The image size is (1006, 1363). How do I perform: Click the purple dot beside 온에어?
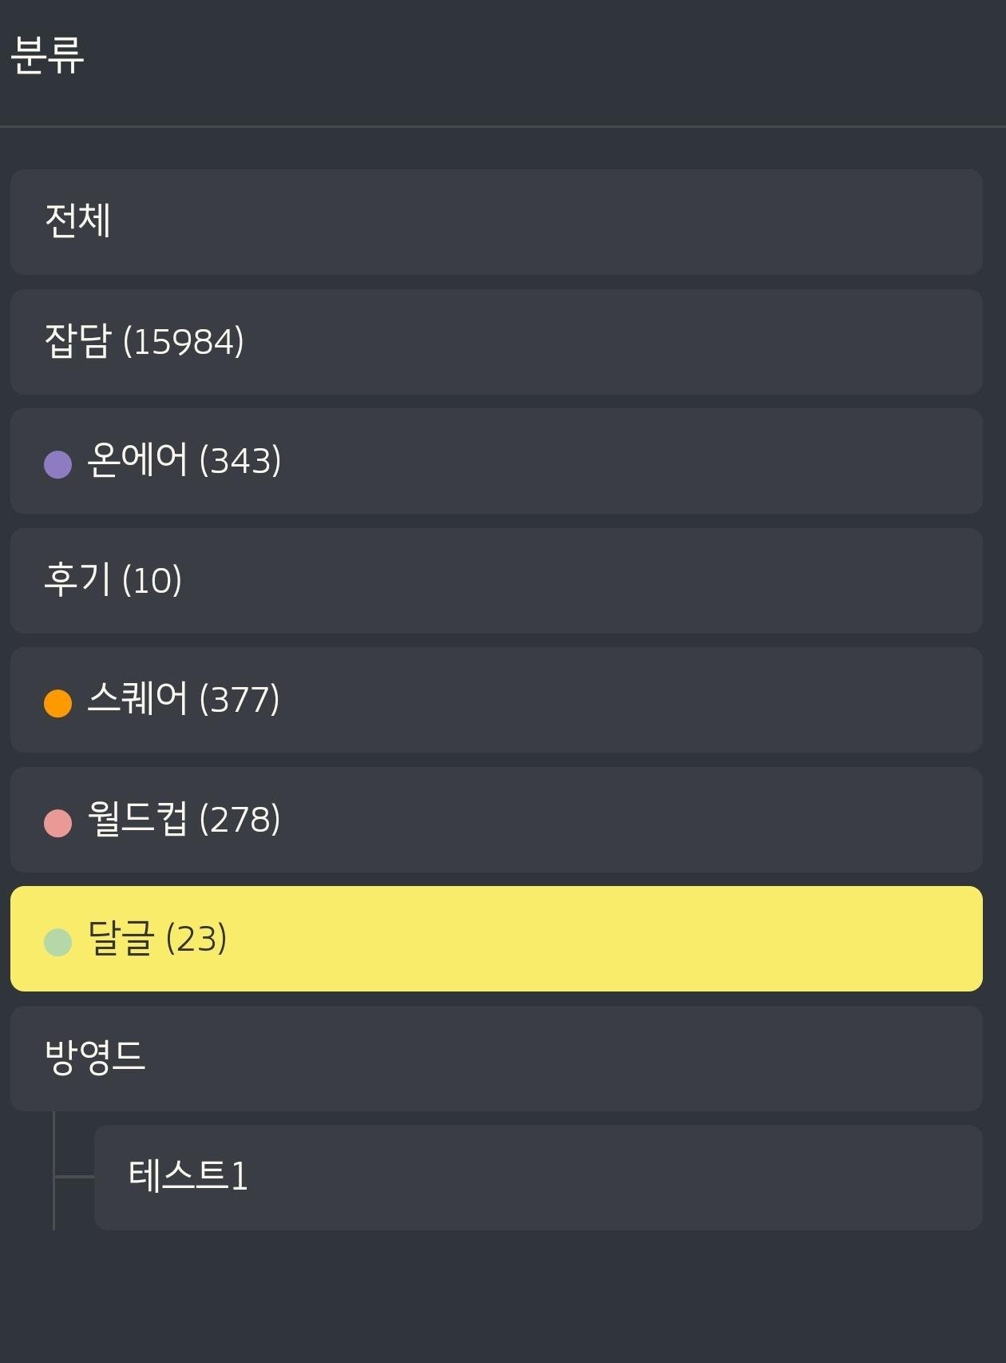pyautogui.click(x=57, y=464)
